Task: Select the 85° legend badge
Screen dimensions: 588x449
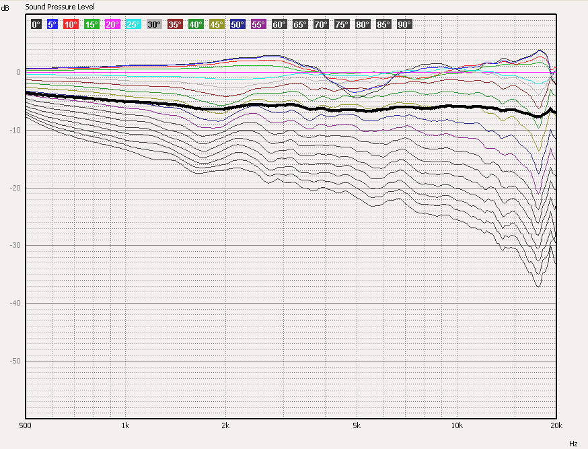Action: pyautogui.click(x=383, y=25)
